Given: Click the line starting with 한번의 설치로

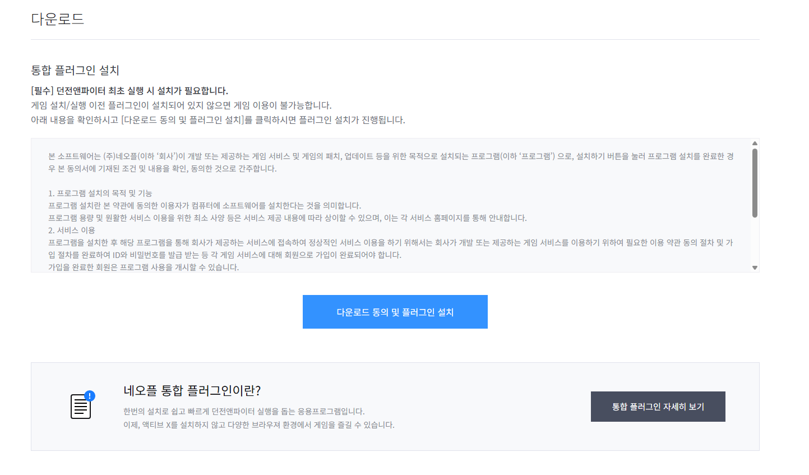Looking at the screenshot, I should (x=244, y=412).
